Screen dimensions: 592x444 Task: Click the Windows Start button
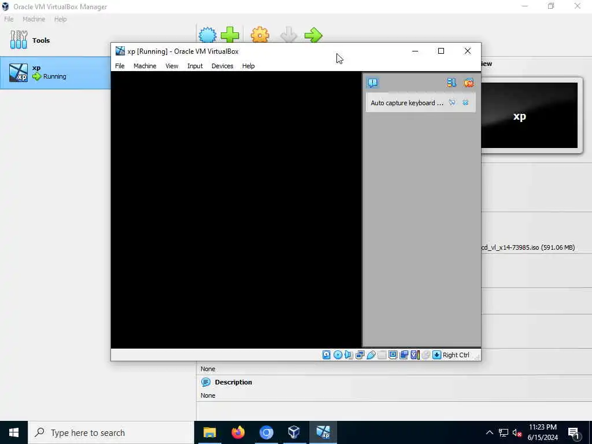coord(14,432)
